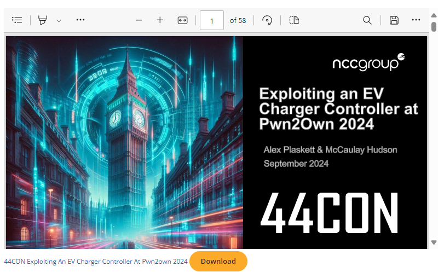Switch the page view layout
The width and height of the screenshot is (444, 272).
point(294,20)
